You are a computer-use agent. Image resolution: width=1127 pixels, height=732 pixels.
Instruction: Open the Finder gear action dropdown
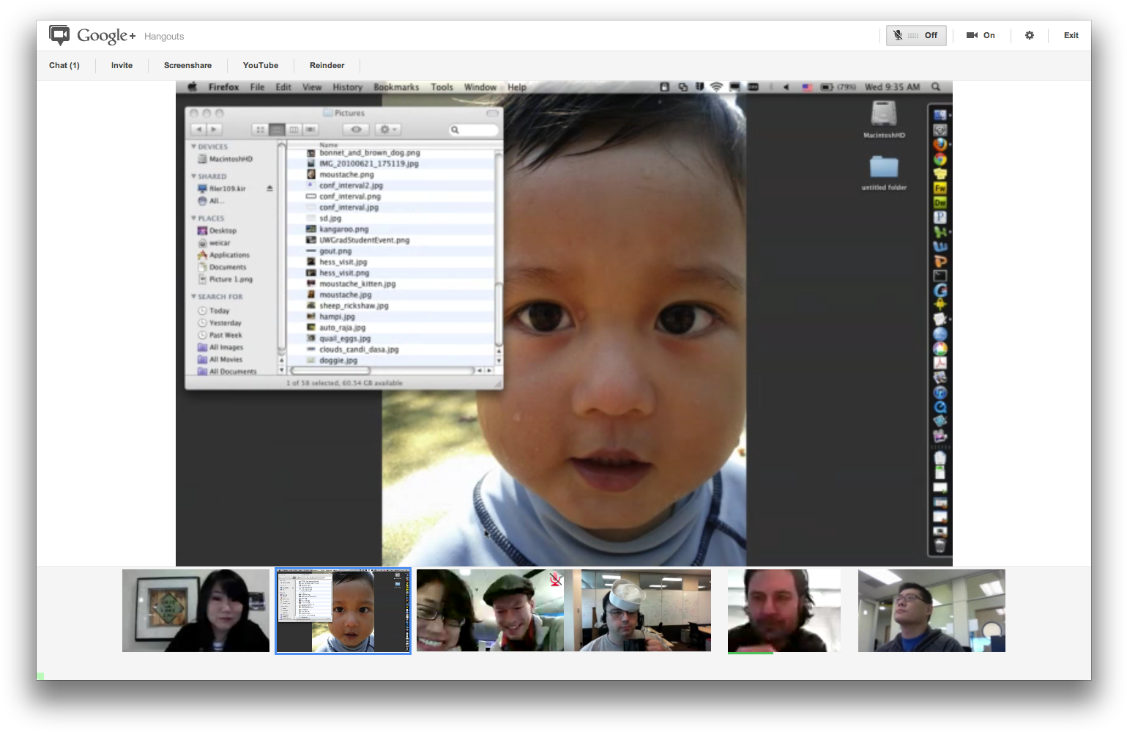387,130
